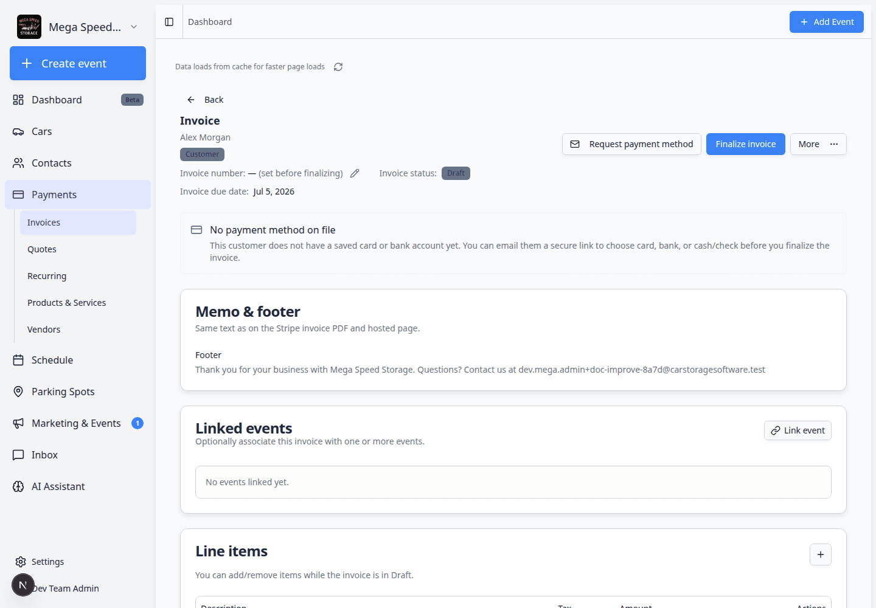Screen dimensions: 876x608
Task: Click the chain link icon in Link event
Action: (x=776, y=430)
